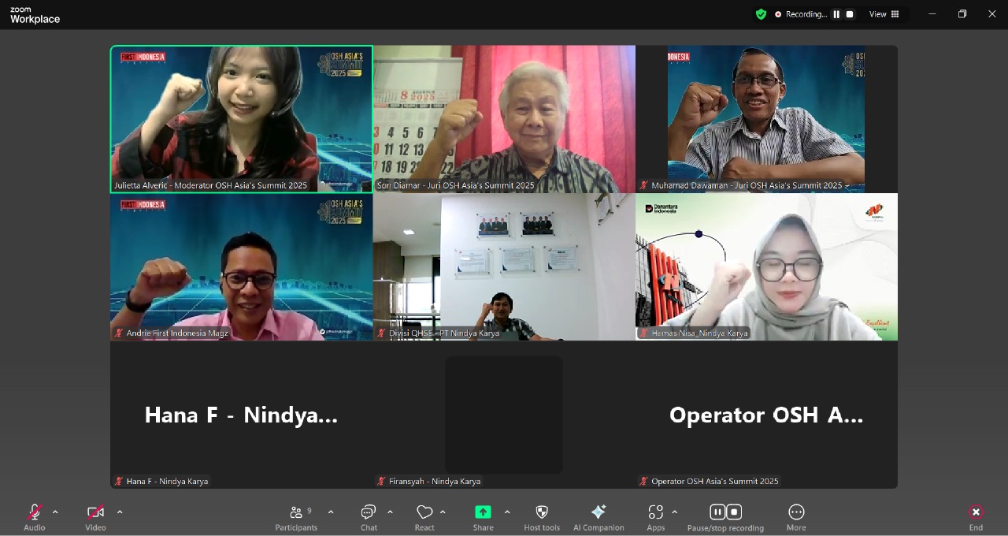Screen dimensions: 1008x536
Task: Click muted mic icon beside Firansyah
Action: [x=381, y=481]
